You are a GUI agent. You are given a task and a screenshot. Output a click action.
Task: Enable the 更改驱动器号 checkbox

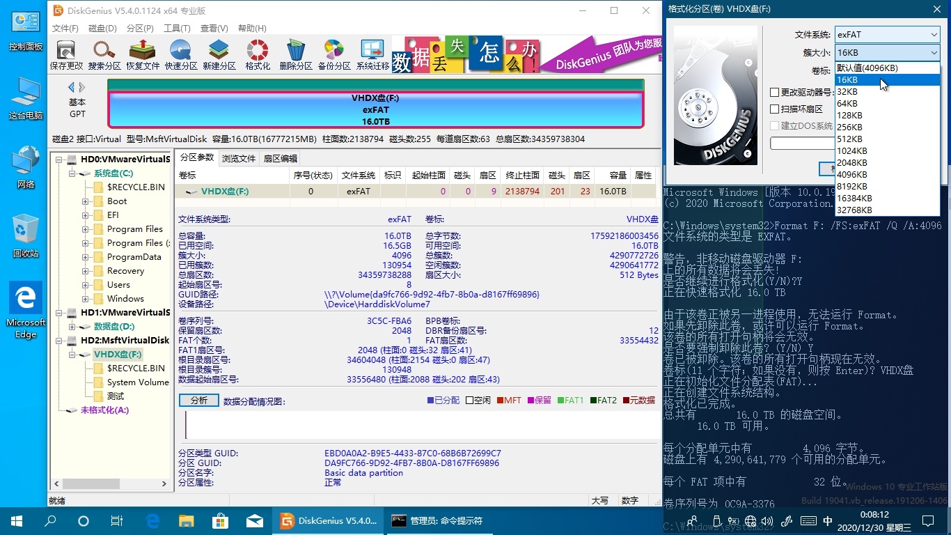tap(774, 92)
